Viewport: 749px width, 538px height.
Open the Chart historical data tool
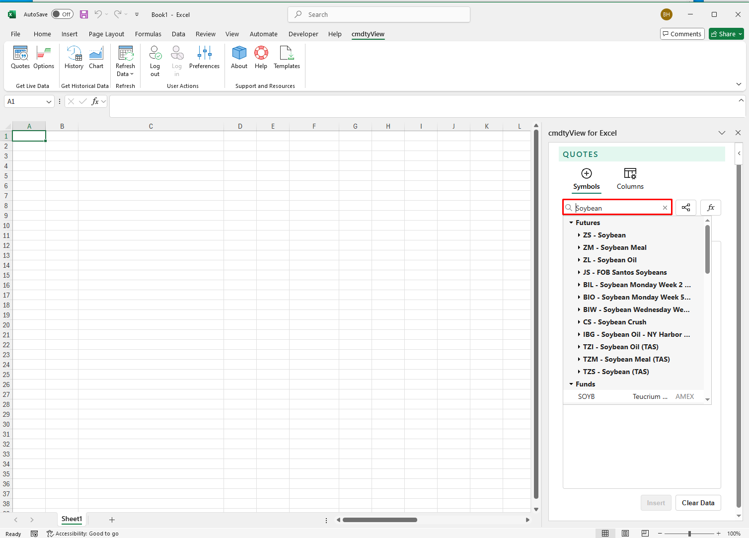pos(96,58)
